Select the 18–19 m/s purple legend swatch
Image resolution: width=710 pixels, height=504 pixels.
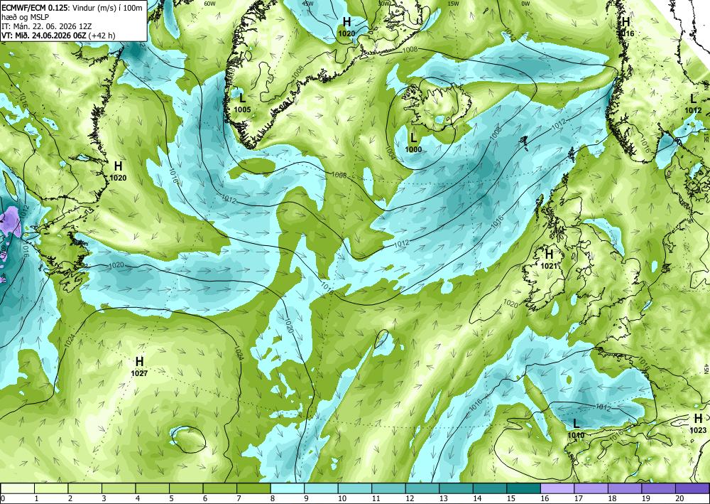tap(625, 488)
